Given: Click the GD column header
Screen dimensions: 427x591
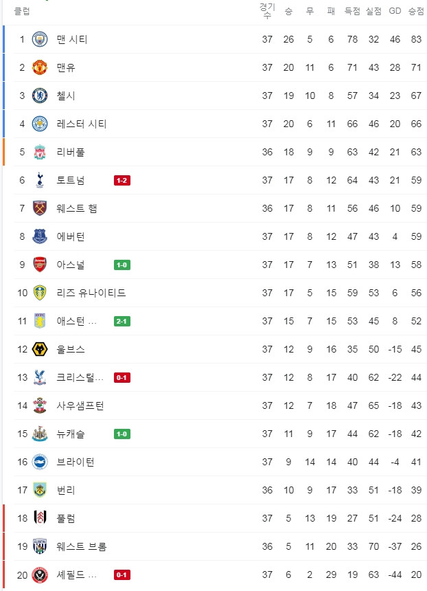Looking at the screenshot, I should click(x=395, y=11).
